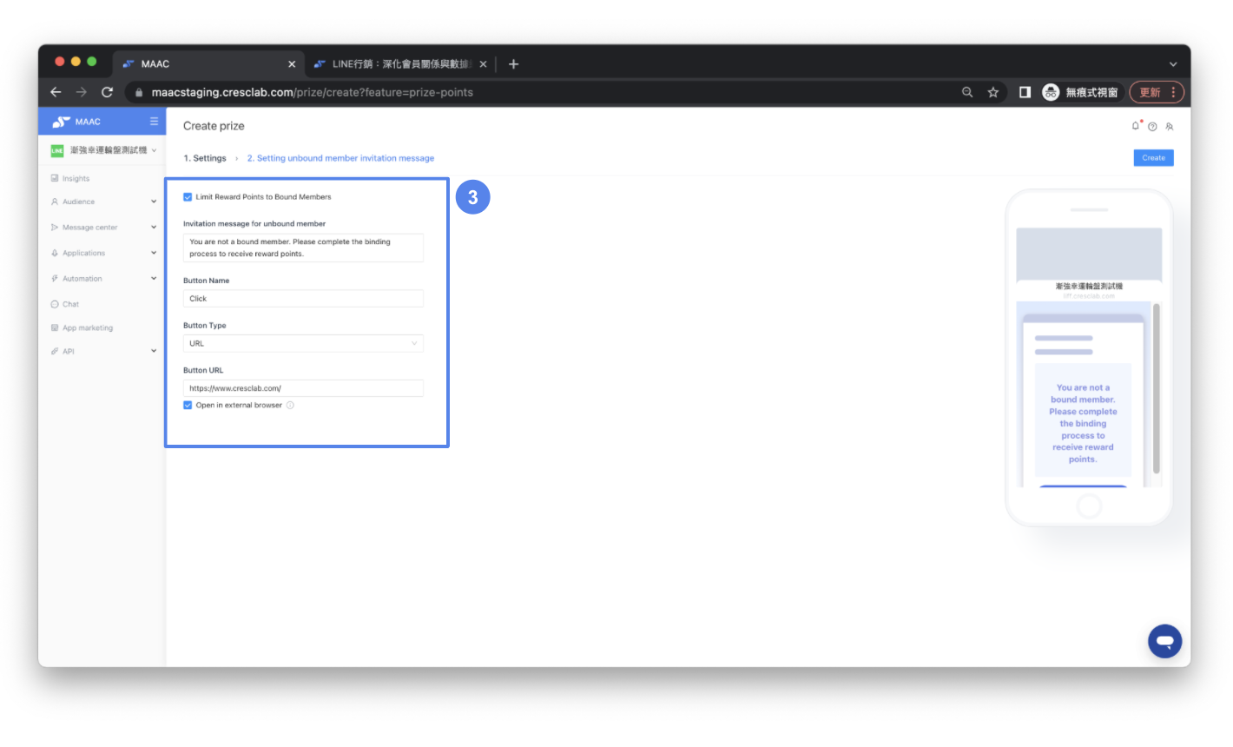Bookmark page with the star icon

(993, 92)
